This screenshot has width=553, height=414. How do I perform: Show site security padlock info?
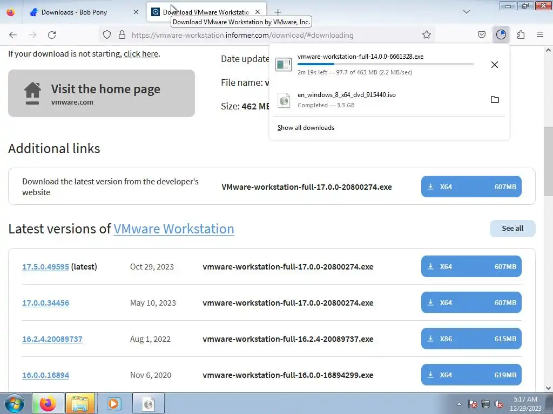(x=122, y=35)
